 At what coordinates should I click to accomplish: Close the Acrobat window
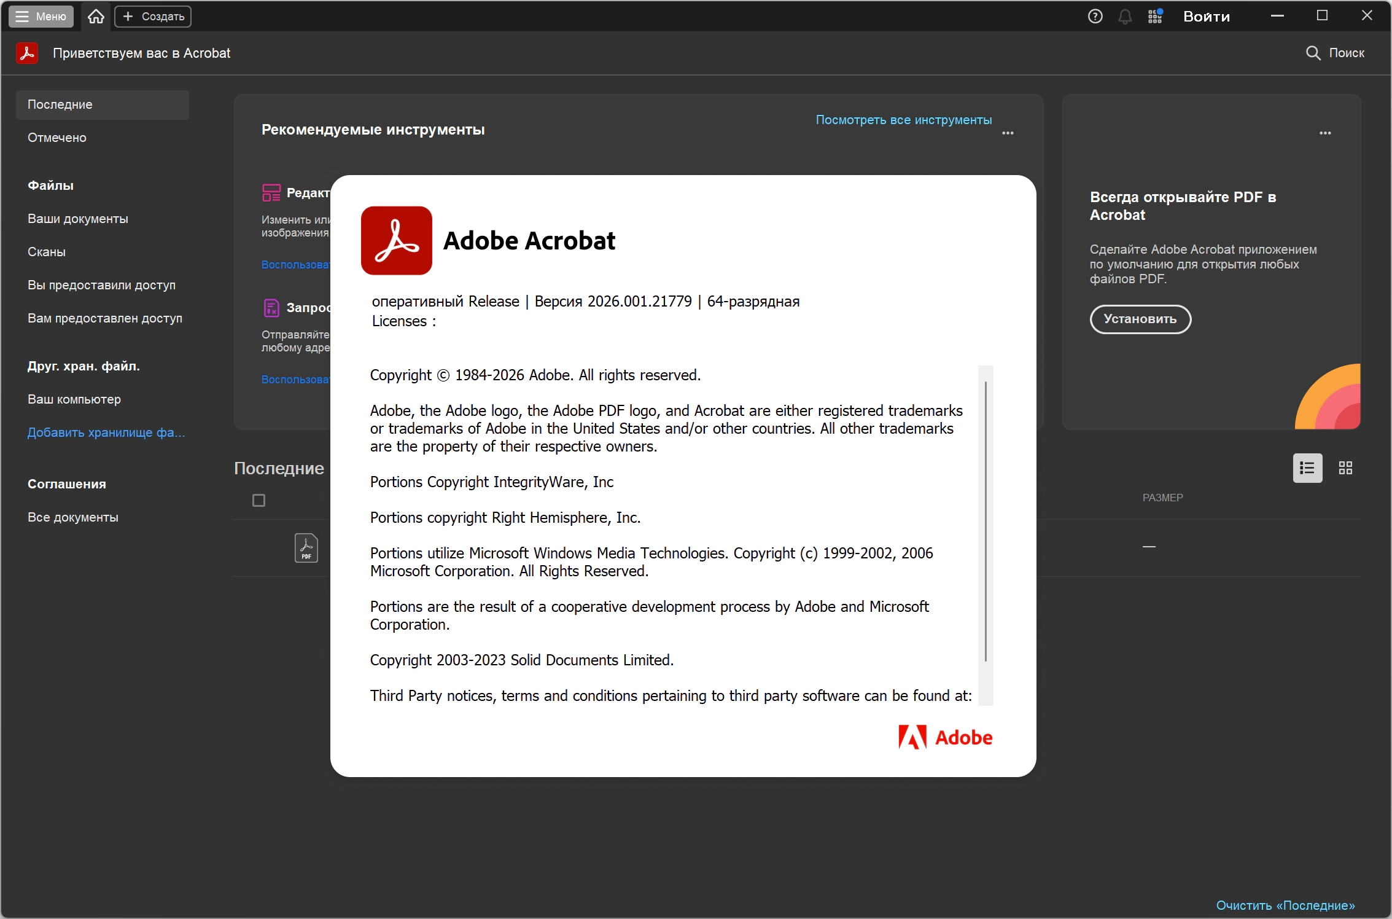tap(1367, 16)
